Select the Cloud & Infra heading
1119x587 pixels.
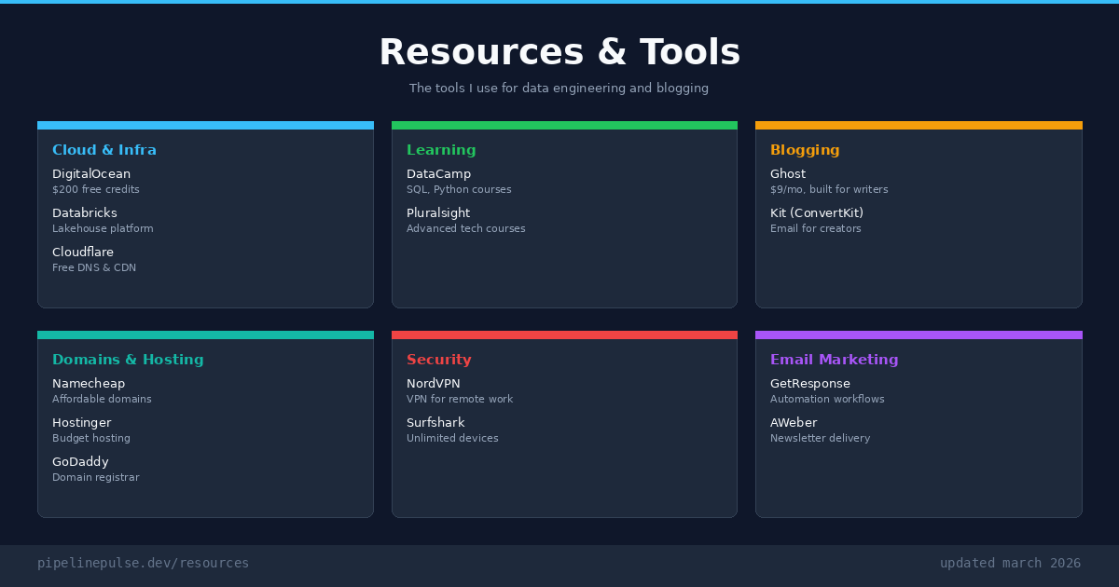(x=104, y=150)
